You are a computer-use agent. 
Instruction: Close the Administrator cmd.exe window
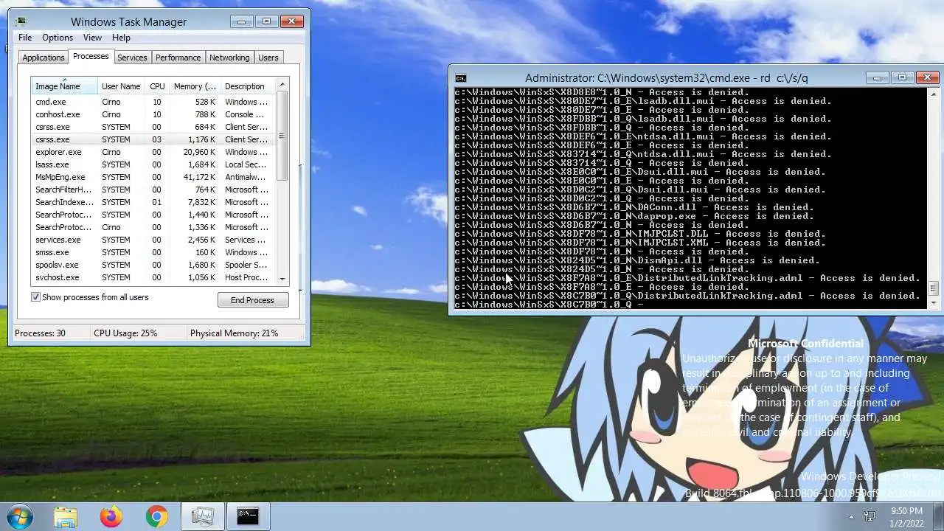click(x=928, y=77)
